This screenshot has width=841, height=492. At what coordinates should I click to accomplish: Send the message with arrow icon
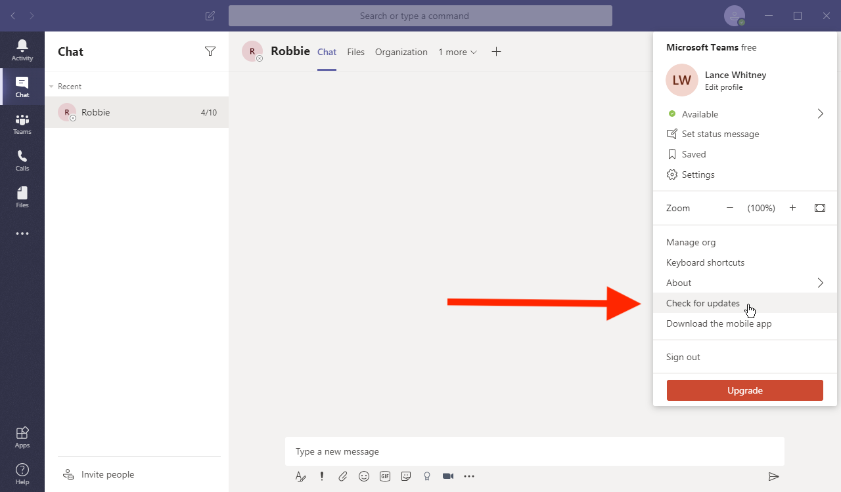[774, 476]
